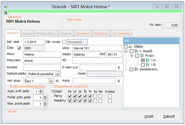
Task: Click the Všetci group icon in the tree
Action: 131,46
